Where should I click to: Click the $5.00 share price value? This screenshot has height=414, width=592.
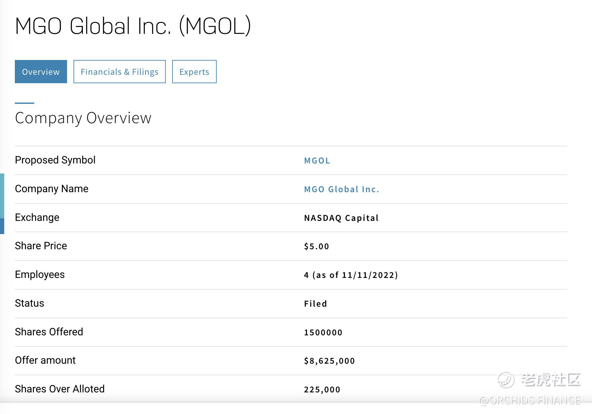(x=316, y=246)
